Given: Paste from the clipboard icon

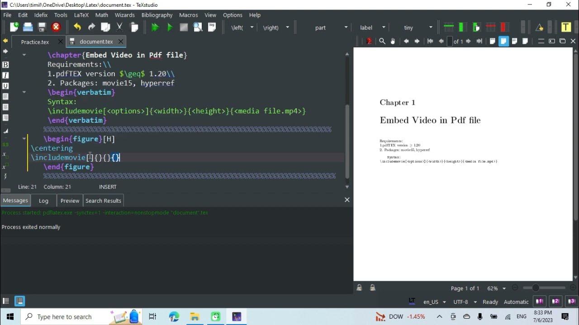Looking at the screenshot, I should (134, 27).
